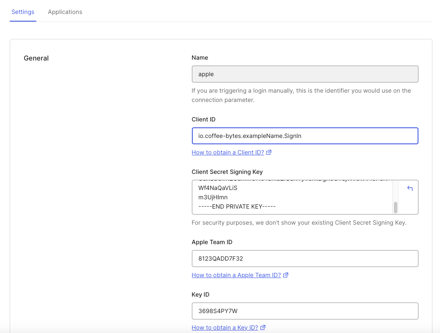Open the Applications tab
The height and width of the screenshot is (333, 440).
click(65, 12)
